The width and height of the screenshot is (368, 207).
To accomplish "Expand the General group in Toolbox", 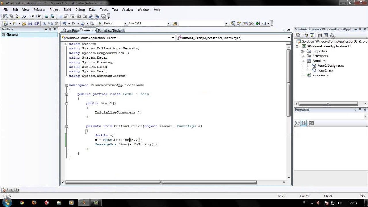I will tap(3, 34).
